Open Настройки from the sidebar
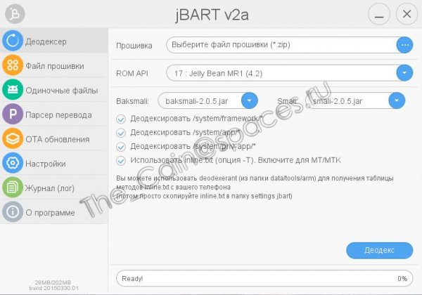The width and height of the screenshot is (422, 295). click(54, 163)
